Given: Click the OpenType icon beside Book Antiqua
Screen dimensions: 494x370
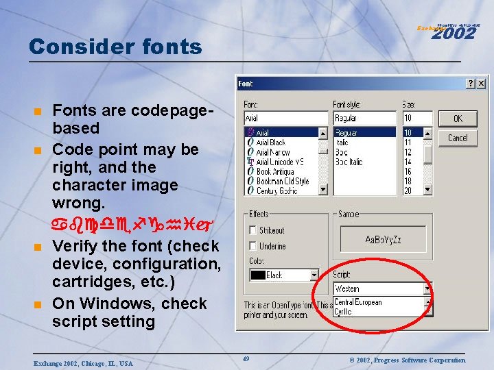Looking at the screenshot, I should tap(250, 171).
